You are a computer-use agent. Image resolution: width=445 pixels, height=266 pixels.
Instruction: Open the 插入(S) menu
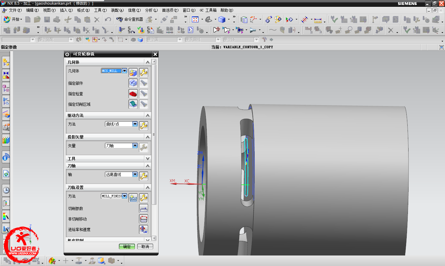tap(66, 10)
